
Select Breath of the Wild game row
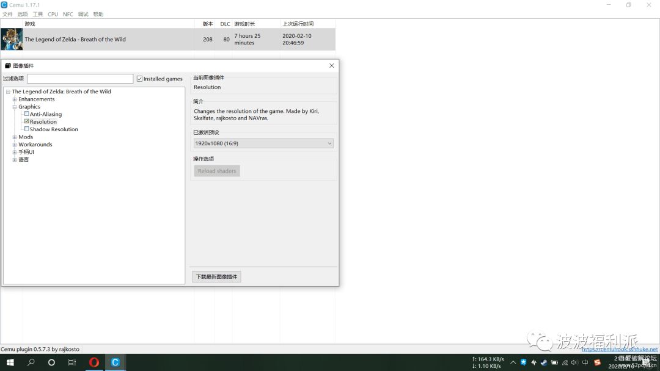point(167,39)
